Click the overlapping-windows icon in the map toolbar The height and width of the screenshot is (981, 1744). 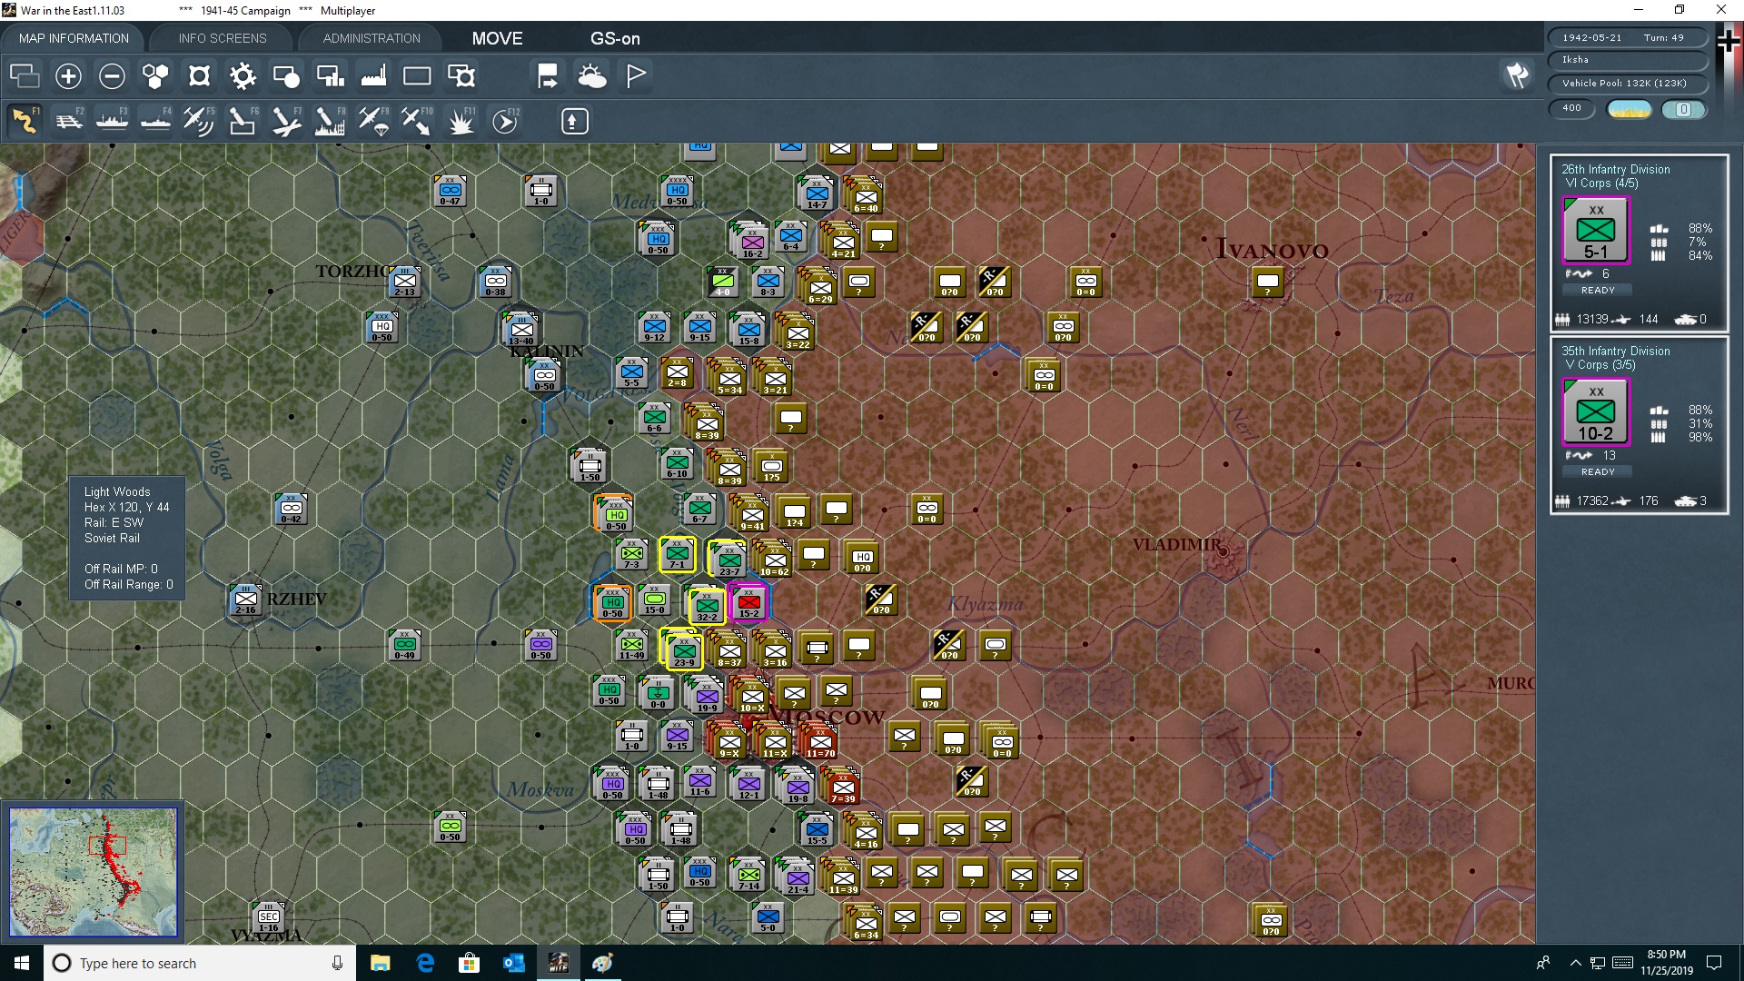coord(25,76)
